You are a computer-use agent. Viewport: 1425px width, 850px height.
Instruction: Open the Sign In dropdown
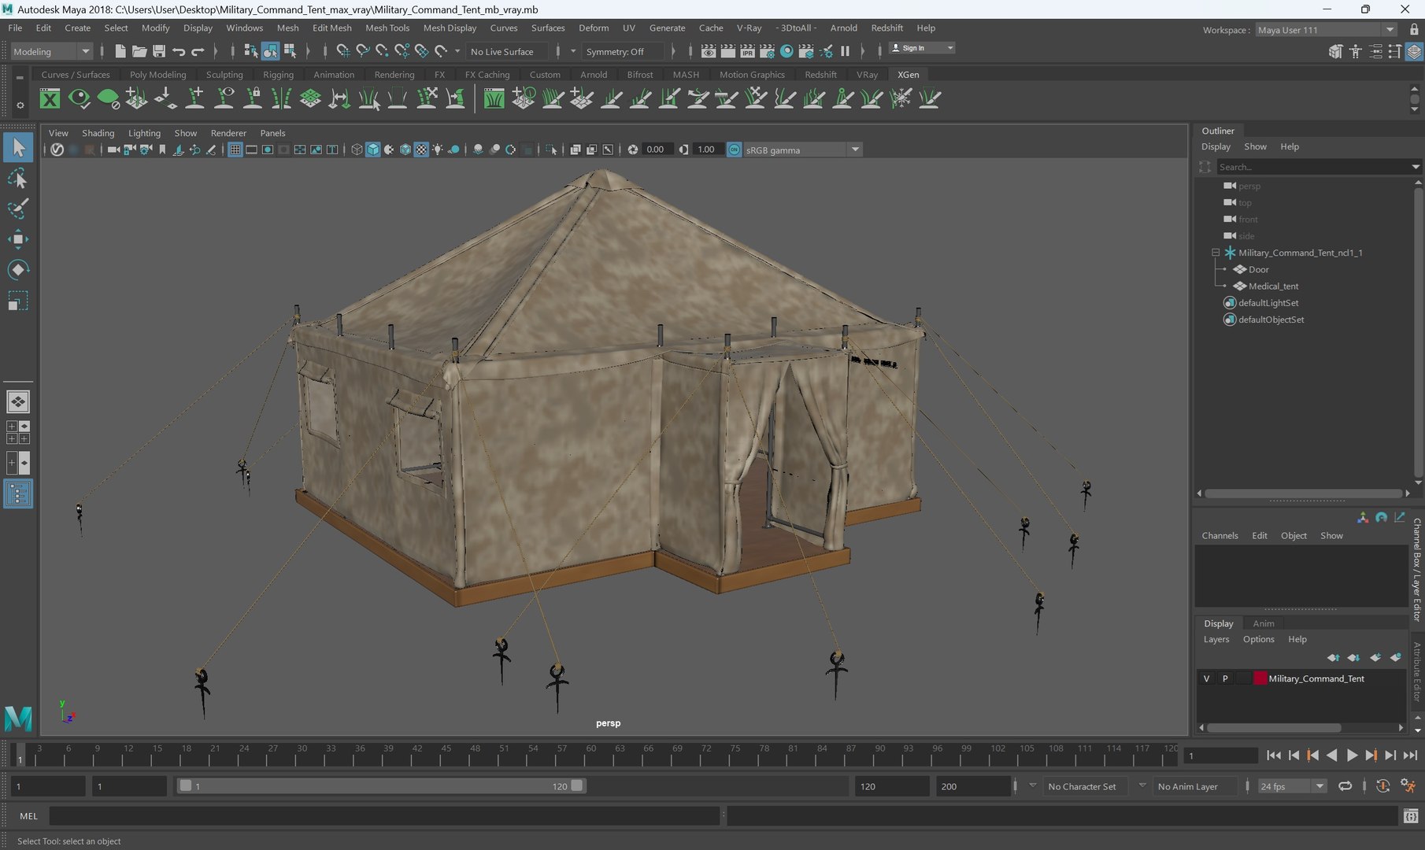(x=922, y=48)
